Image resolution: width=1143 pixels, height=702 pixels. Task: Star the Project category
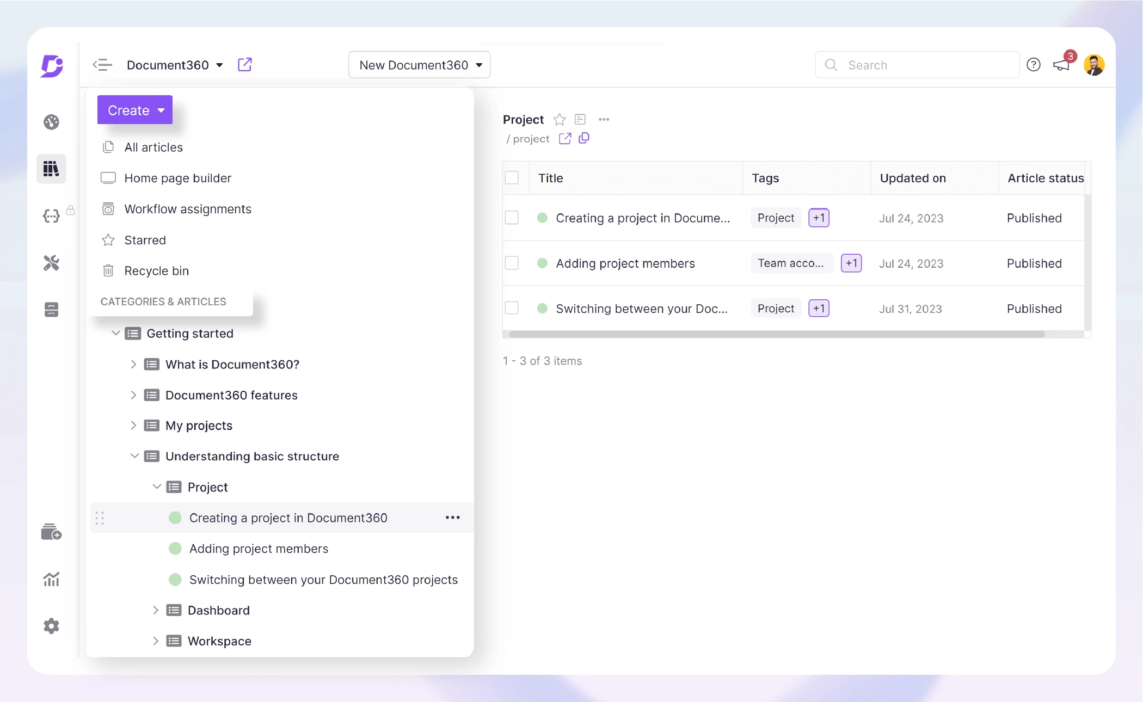pos(560,119)
